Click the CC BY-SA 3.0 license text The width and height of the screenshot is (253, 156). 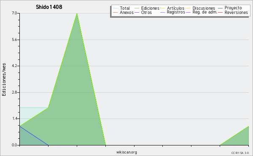coord(240,153)
